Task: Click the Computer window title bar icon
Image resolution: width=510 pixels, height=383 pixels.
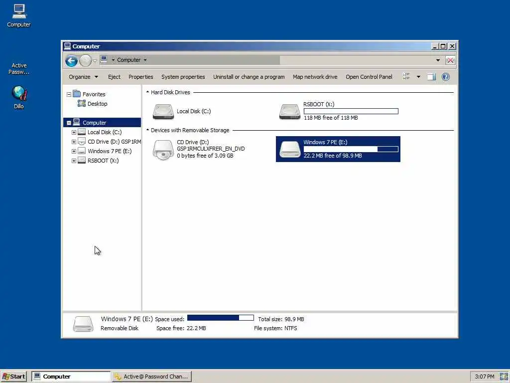Action: tap(67, 46)
